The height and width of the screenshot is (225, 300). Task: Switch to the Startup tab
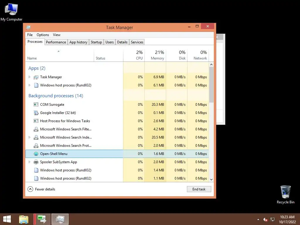tap(96, 42)
